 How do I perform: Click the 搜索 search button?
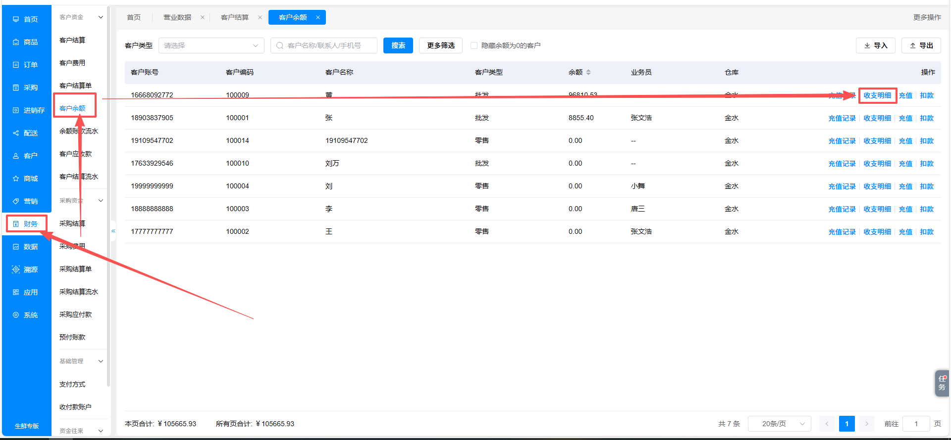[x=398, y=45]
